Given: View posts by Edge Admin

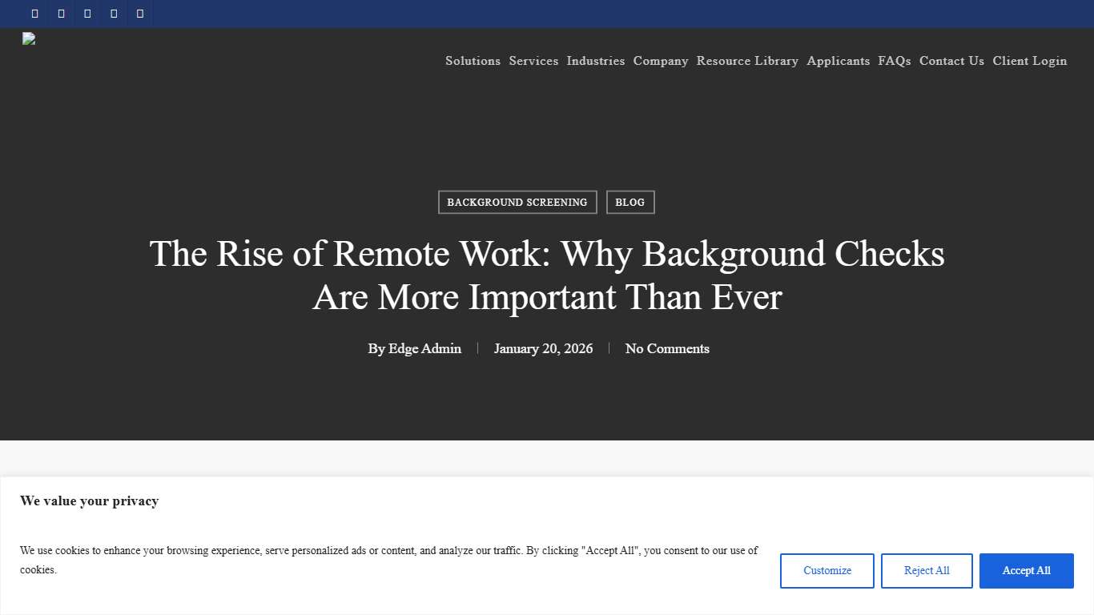Looking at the screenshot, I should (x=424, y=348).
